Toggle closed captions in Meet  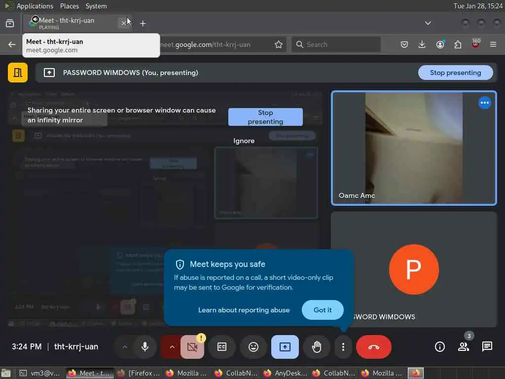[x=222, y=347]
